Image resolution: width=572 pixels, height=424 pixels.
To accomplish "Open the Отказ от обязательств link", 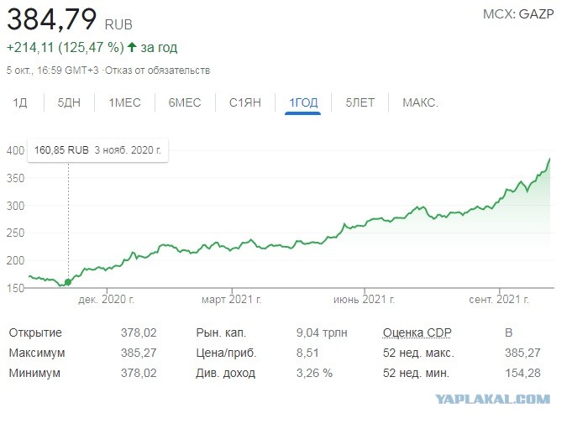I will coord(158,71).
